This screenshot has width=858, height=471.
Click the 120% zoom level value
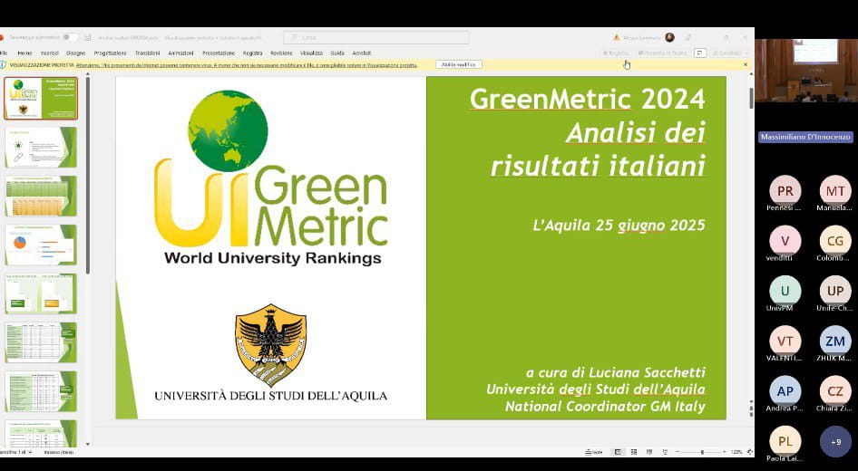(736, 452)
